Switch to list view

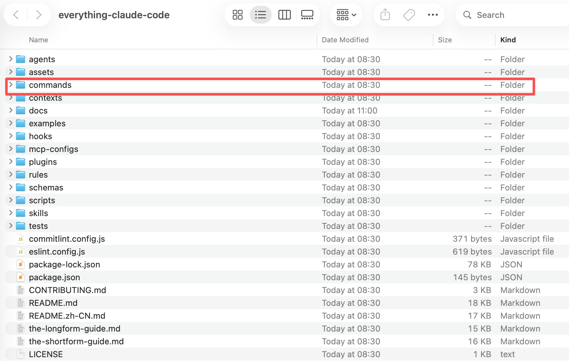pyautogui.click(x=260, y=15)
